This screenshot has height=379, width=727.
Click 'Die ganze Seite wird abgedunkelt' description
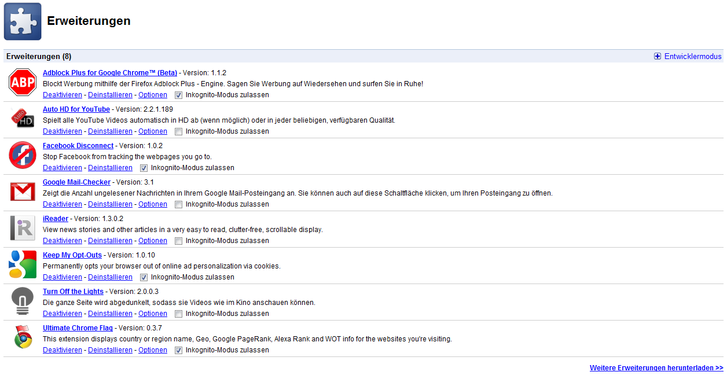pyautogui.click(x=179, y=303)
